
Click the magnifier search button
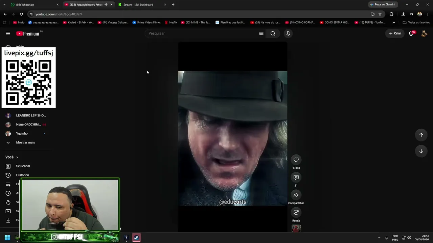273,33
